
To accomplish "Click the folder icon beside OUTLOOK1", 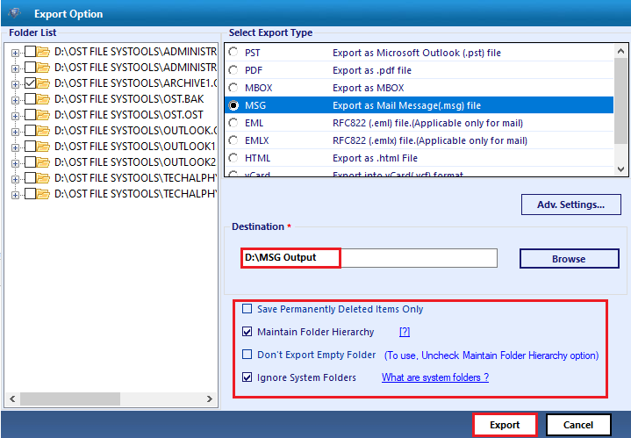I will [x=43, y=147].
